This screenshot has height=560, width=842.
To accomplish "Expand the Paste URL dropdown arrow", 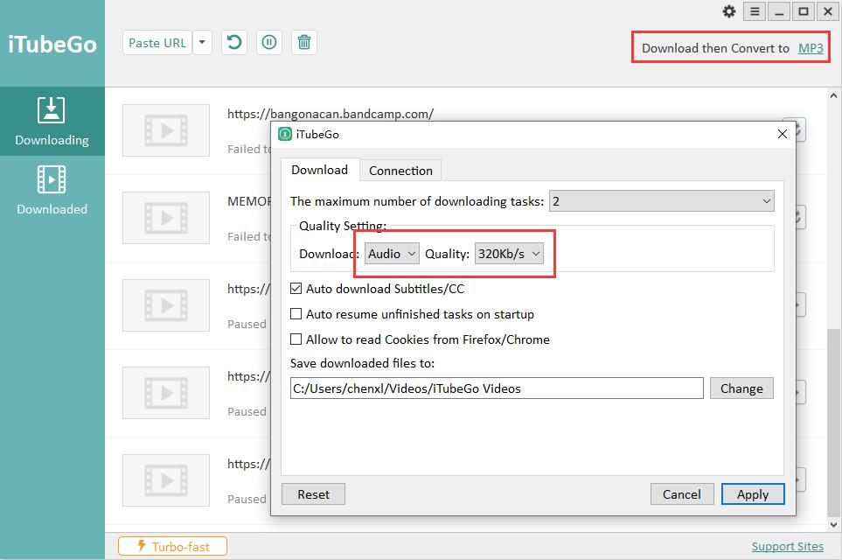I will point(202,43).
